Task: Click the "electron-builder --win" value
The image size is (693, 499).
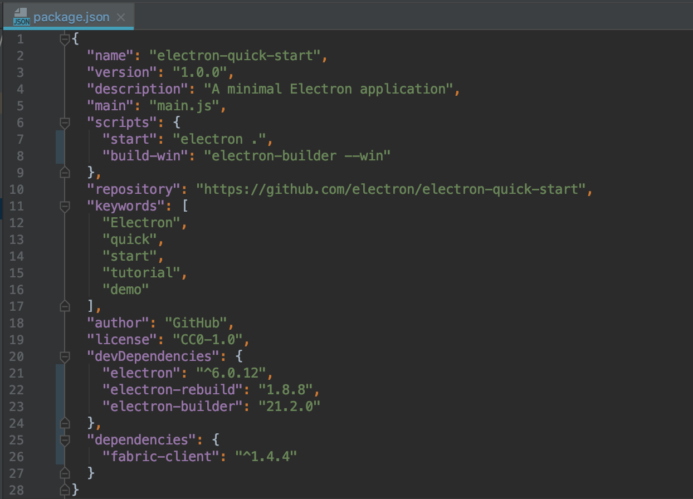Action: 298,156
